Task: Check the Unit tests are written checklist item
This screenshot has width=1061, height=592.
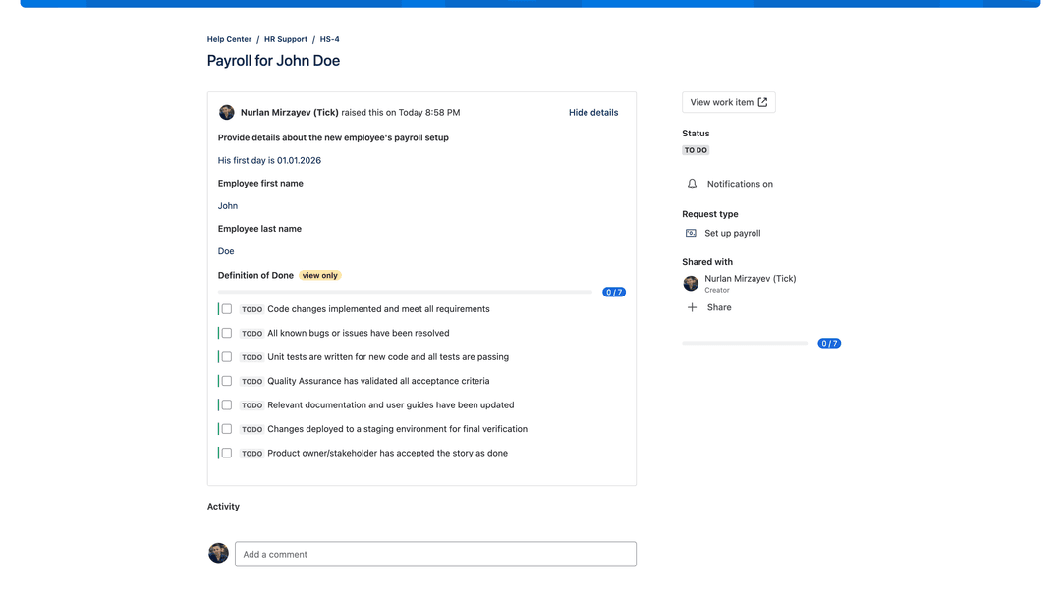Action: point(226,356)
